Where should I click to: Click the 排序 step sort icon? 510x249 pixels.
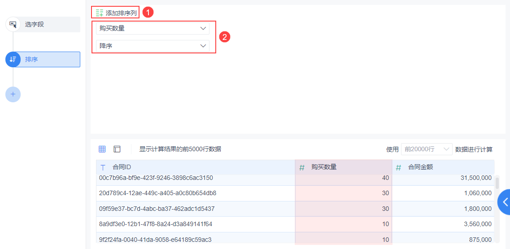pyautogui.click(x=13, y=59)
